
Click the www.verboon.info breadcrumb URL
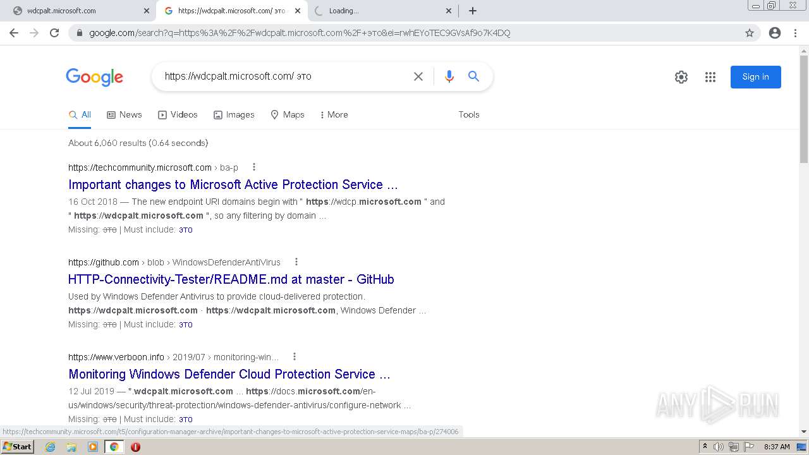coord(173,357)
